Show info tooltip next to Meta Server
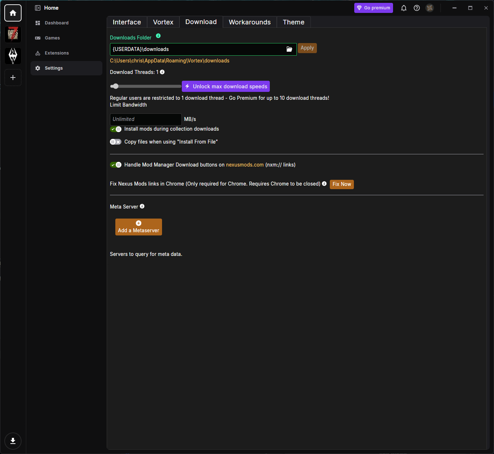Screen dimensions: 494x454 (142, 206)
